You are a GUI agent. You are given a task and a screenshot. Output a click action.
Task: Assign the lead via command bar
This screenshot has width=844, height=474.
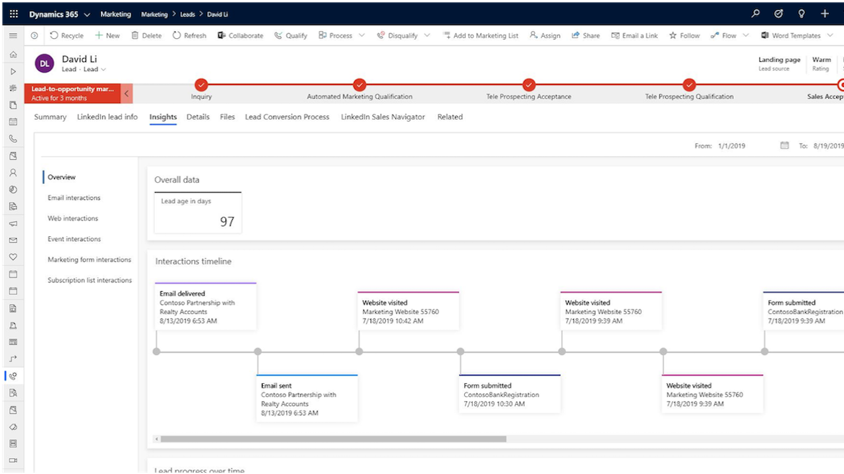[x=545, y=36]
